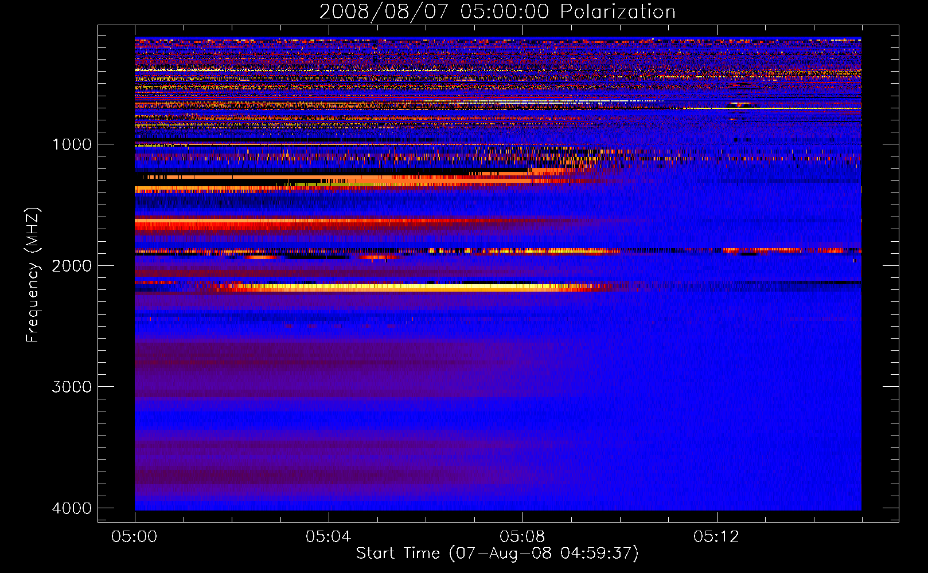The width and height of the screenshot is (928, 573).
Task: Click the 4000 frequency tick label
Action: point(72,508)
